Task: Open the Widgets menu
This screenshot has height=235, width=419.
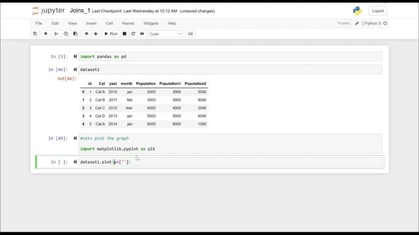Action: pos(151,23)
